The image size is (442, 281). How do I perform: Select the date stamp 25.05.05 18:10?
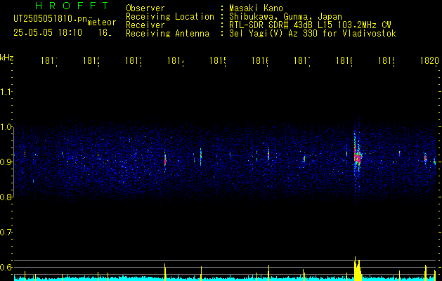pyautogui.click(x=48, y=32)
